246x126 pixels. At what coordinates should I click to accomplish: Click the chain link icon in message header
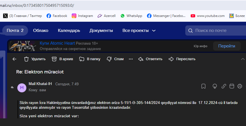tap(224, 86)
